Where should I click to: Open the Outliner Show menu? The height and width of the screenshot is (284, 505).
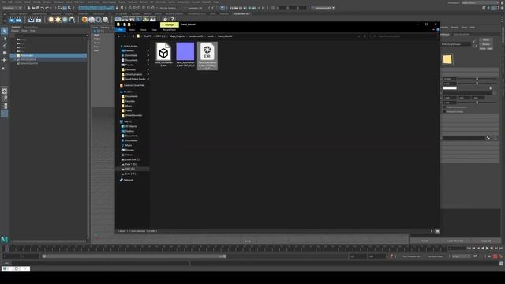point(24,31)
